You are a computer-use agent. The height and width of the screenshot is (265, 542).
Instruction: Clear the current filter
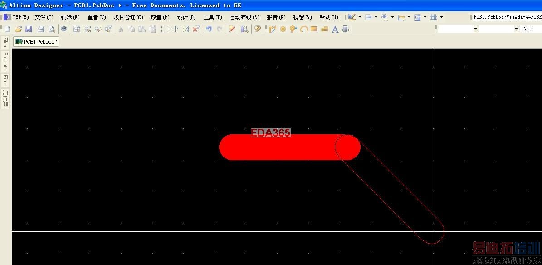pos(197,29)
